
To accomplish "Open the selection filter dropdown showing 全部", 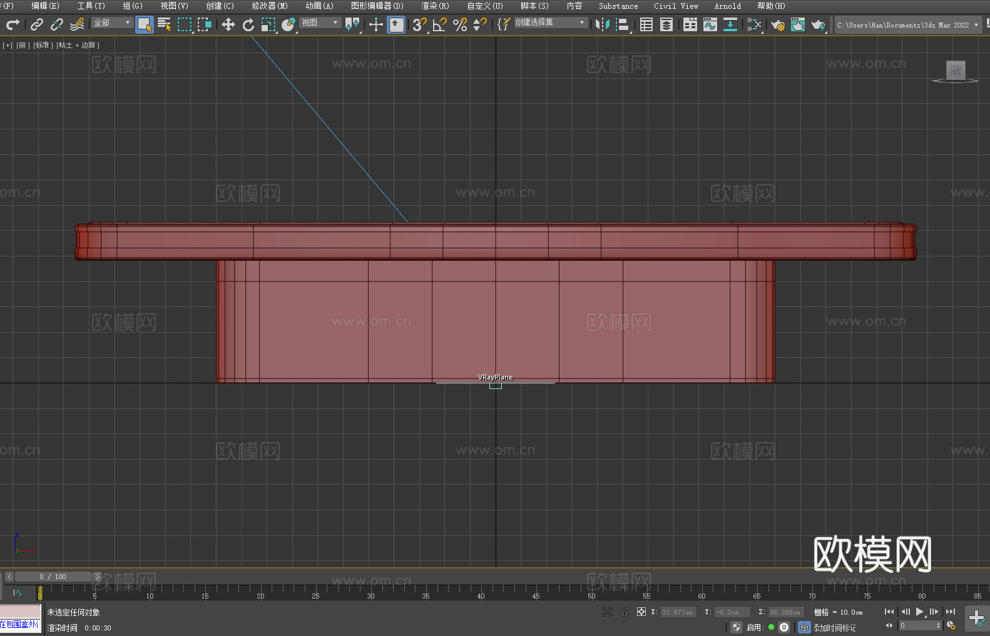I will tap(112, 23).
